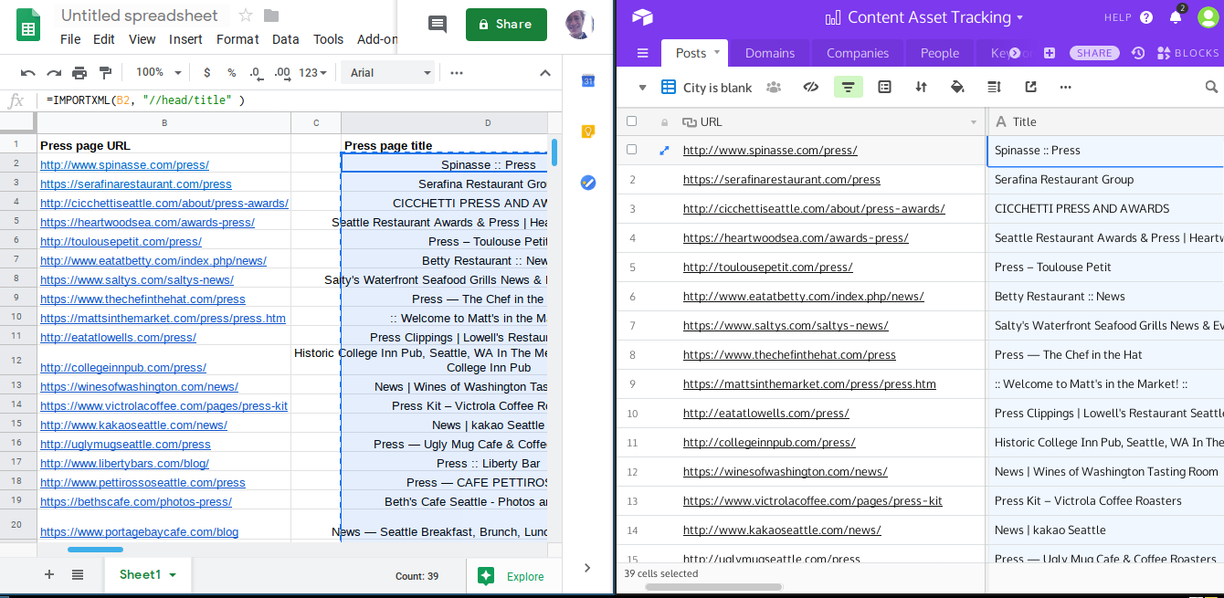The image size is (1224, 598).
Task: Open the Sheet1 tab dropdown arrow
Action: tap(173, 575)
